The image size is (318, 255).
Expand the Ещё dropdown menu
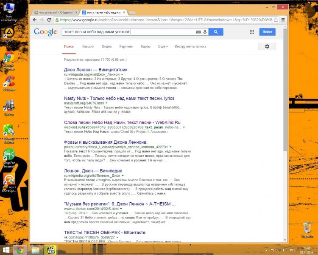coord(163,46)
